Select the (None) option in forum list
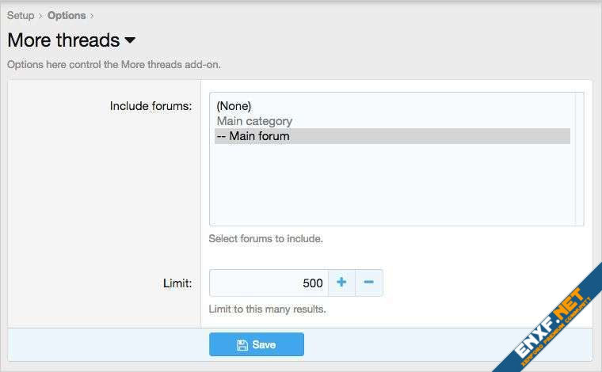Image resolution: width=602 pixels, height=372 pixels. 234,105
